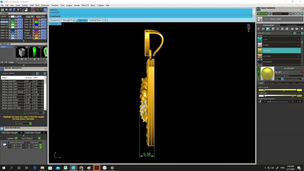The height and width of the screenshot is (171, 304).
Task: Open the render resolution 1200x900 dropdown
Action: pos(280,14)
